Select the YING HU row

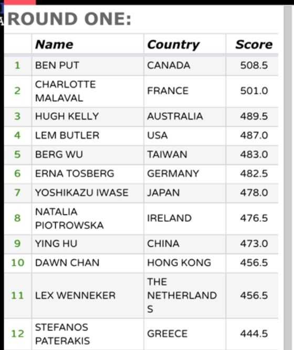point(141,244)
